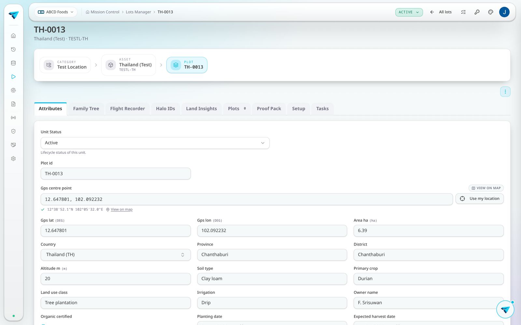Click the Gps lat field
This screenshot has width=521, height=325.
[116, 231]
